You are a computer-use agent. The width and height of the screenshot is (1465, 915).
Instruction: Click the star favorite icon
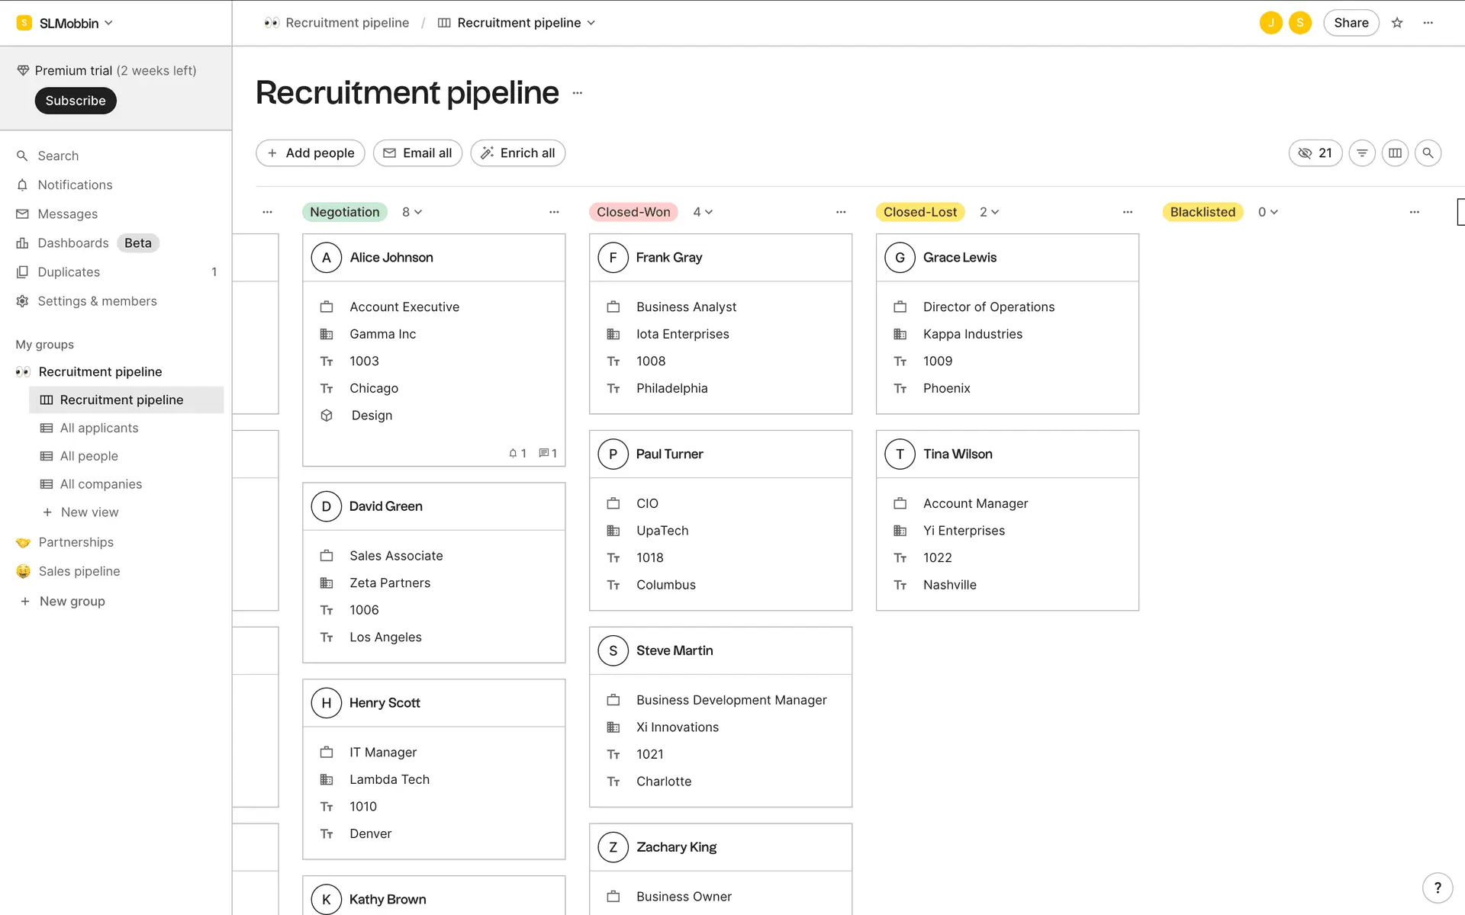[1397, 23]
